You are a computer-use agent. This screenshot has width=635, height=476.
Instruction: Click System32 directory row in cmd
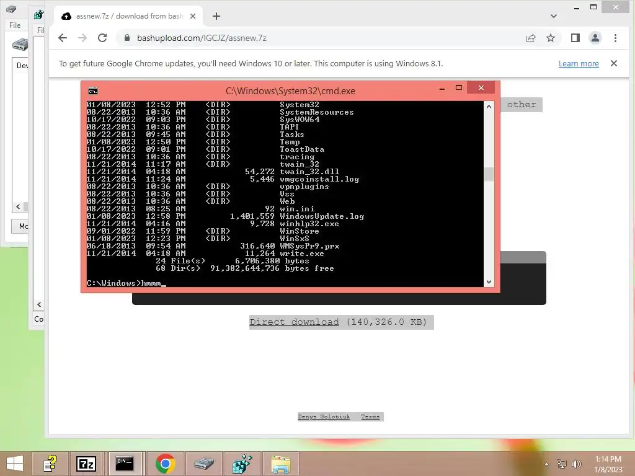[203, 105]
